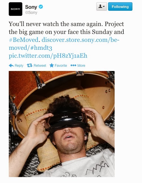142x183 pixels.
Task: Click the Favorite text label
Action: (61, 65)
